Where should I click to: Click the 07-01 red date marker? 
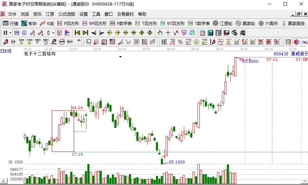tap(272, 60)
